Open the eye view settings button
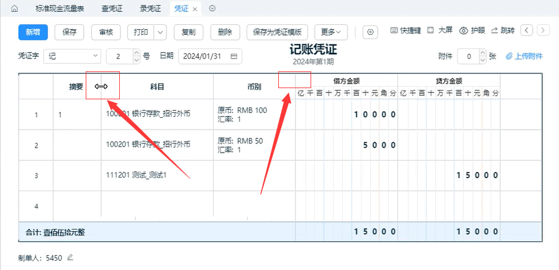 tap(370, 32)
